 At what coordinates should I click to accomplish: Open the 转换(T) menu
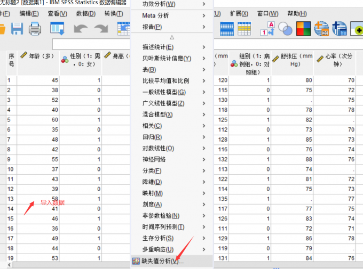(x=114, y=14)
